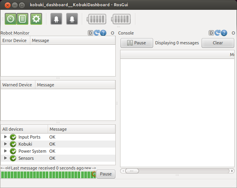Click the Console panel D dock button

point(211,33)
